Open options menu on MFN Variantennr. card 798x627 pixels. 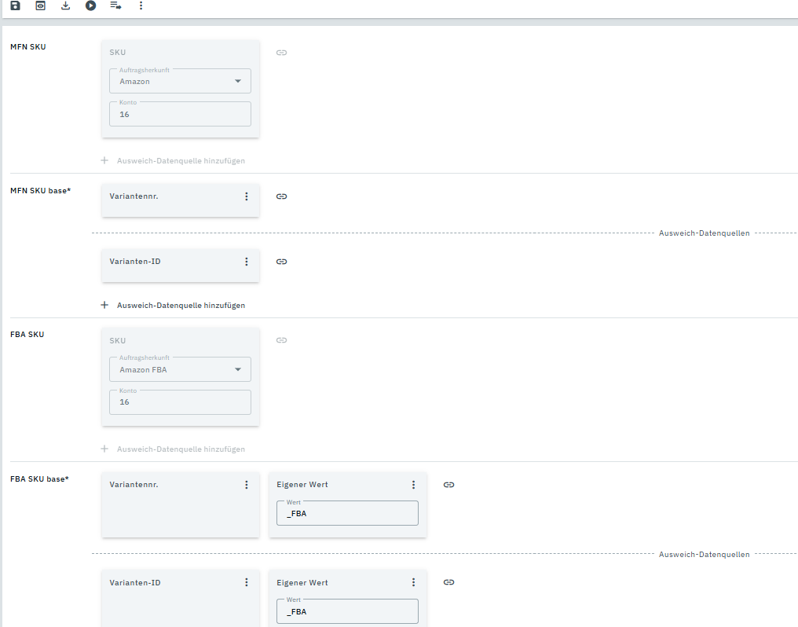(x=246, y=196)
